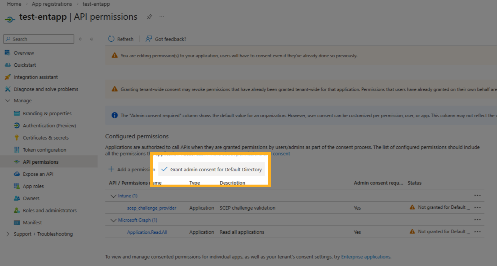497x266 pixels.
Task: Open the page options ellipsis menu
Action: (162, 17)
